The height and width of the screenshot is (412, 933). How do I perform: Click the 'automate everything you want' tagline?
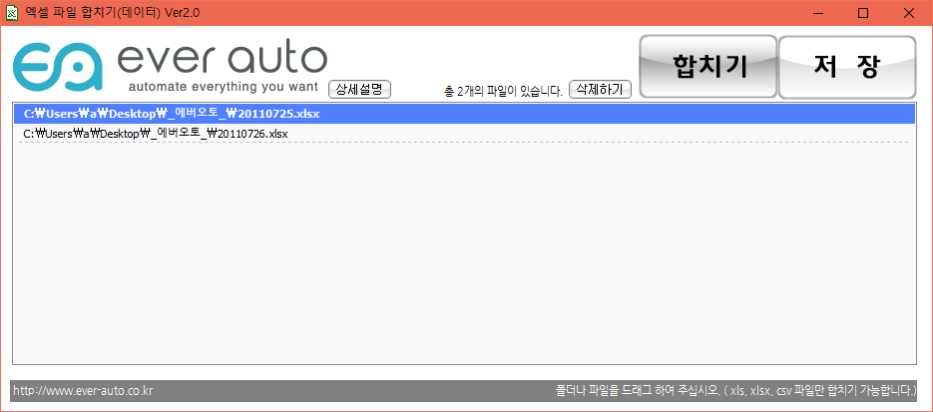224,87
